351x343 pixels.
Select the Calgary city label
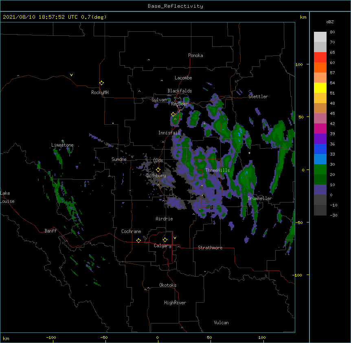point(162,246)
